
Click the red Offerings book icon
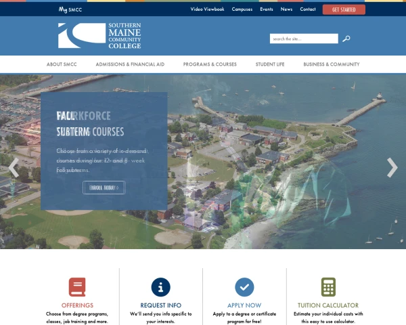pyautogui.click(x=77, y=287)
